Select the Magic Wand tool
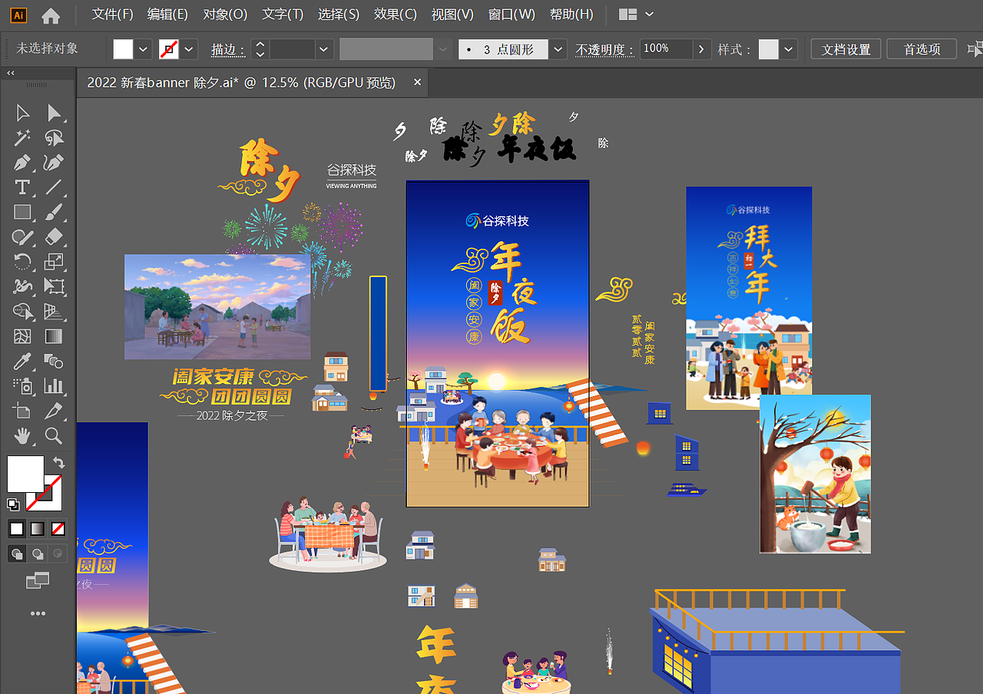983x694 pixels. coord(22,137)
